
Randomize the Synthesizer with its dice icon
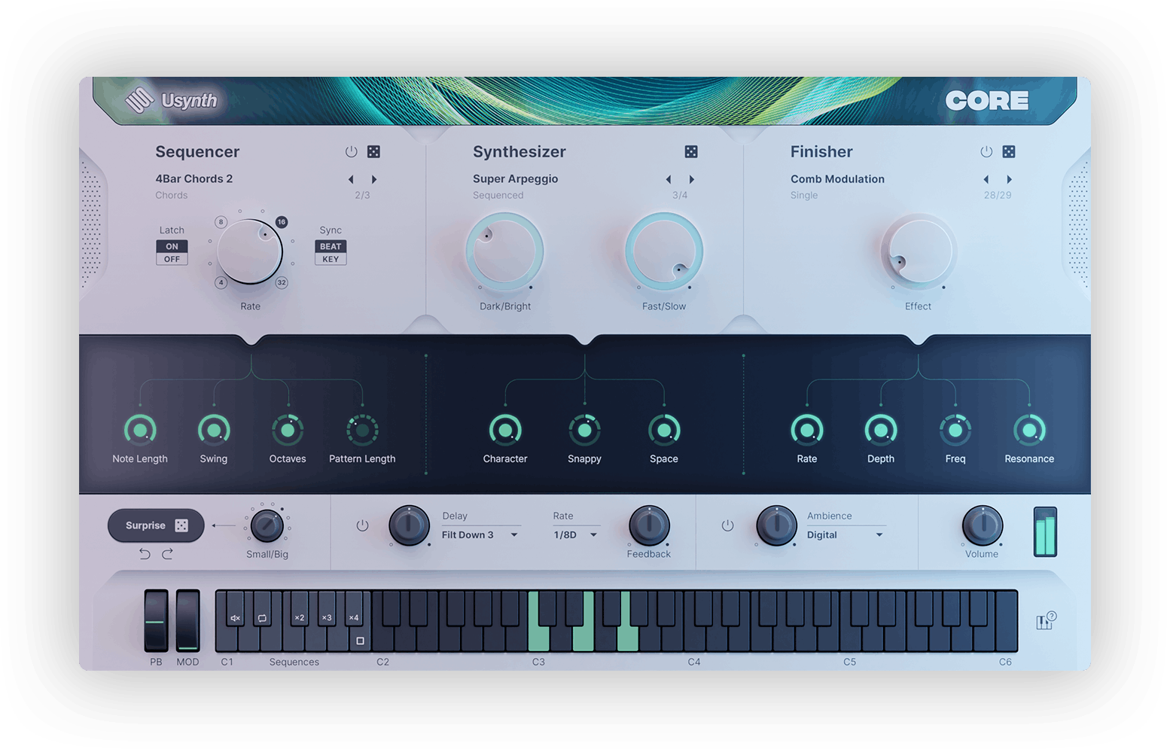tap(691, 151)
